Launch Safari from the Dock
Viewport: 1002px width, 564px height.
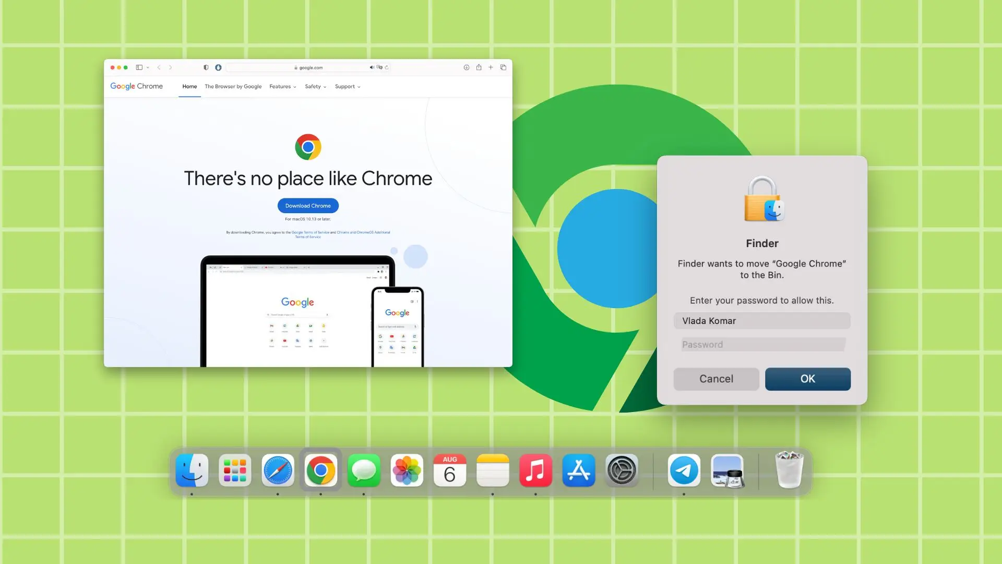(278, 470)
